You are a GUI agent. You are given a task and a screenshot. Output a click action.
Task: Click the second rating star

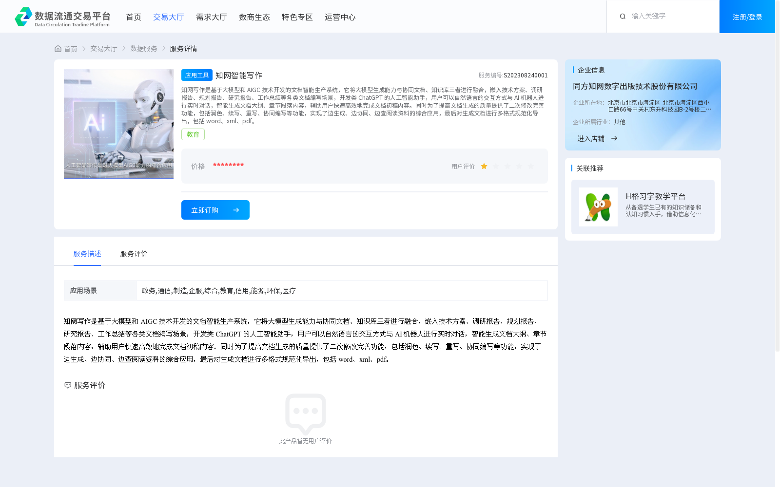tap(496, 166)
